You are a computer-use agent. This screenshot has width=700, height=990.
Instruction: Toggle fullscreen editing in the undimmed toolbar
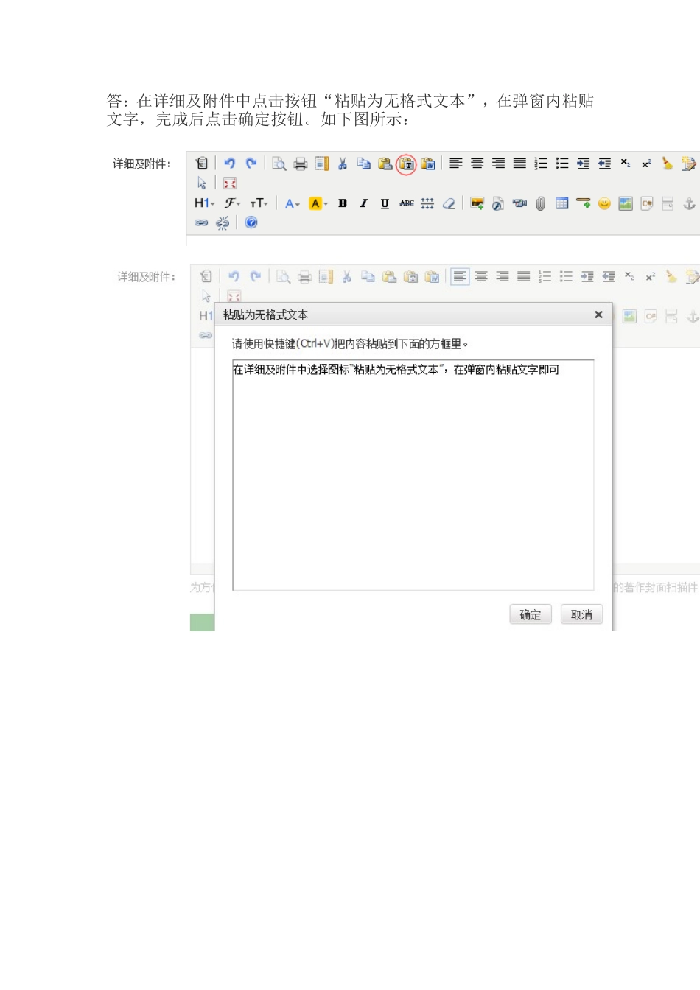(230, 183)
